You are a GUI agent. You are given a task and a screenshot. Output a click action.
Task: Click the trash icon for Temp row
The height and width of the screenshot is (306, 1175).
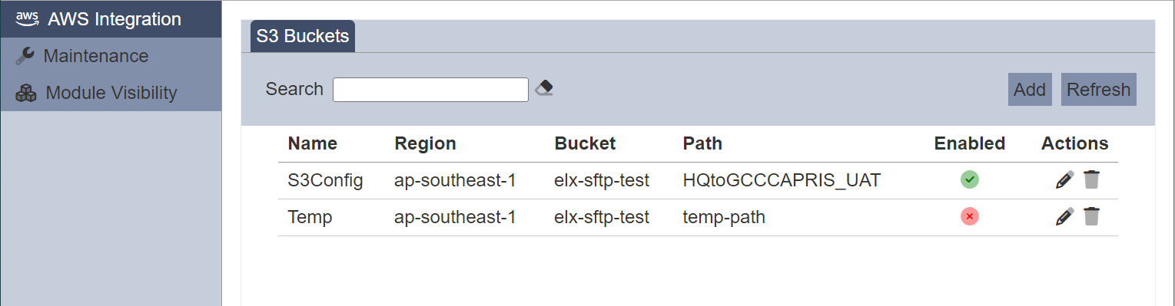pyautogui.click(x=1091, y=217)
